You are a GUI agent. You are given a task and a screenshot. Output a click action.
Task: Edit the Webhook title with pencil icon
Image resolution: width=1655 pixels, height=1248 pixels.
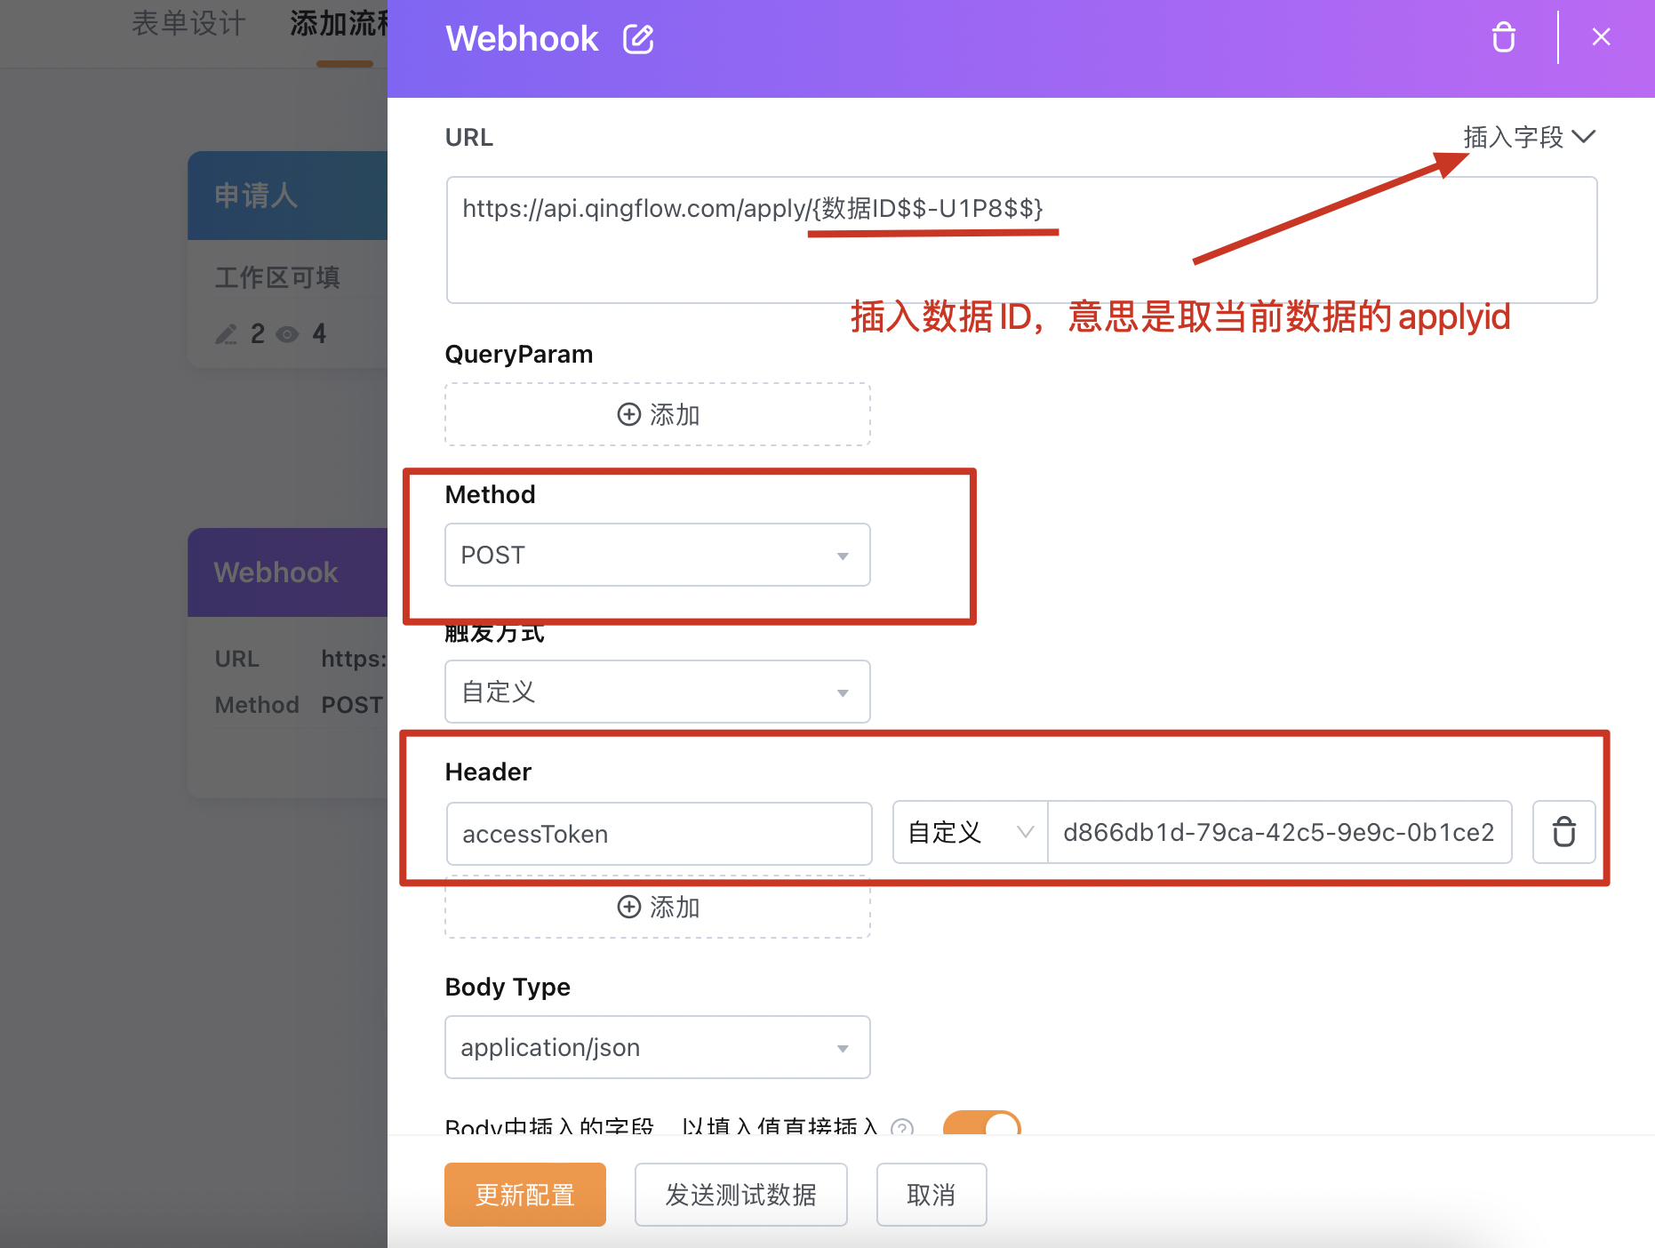tap(638, 39)
